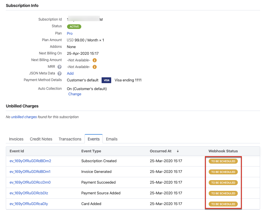Click info icon beside Next Billing Amount
This screenshot has height=212, width=263.
(x=94, y=60)
